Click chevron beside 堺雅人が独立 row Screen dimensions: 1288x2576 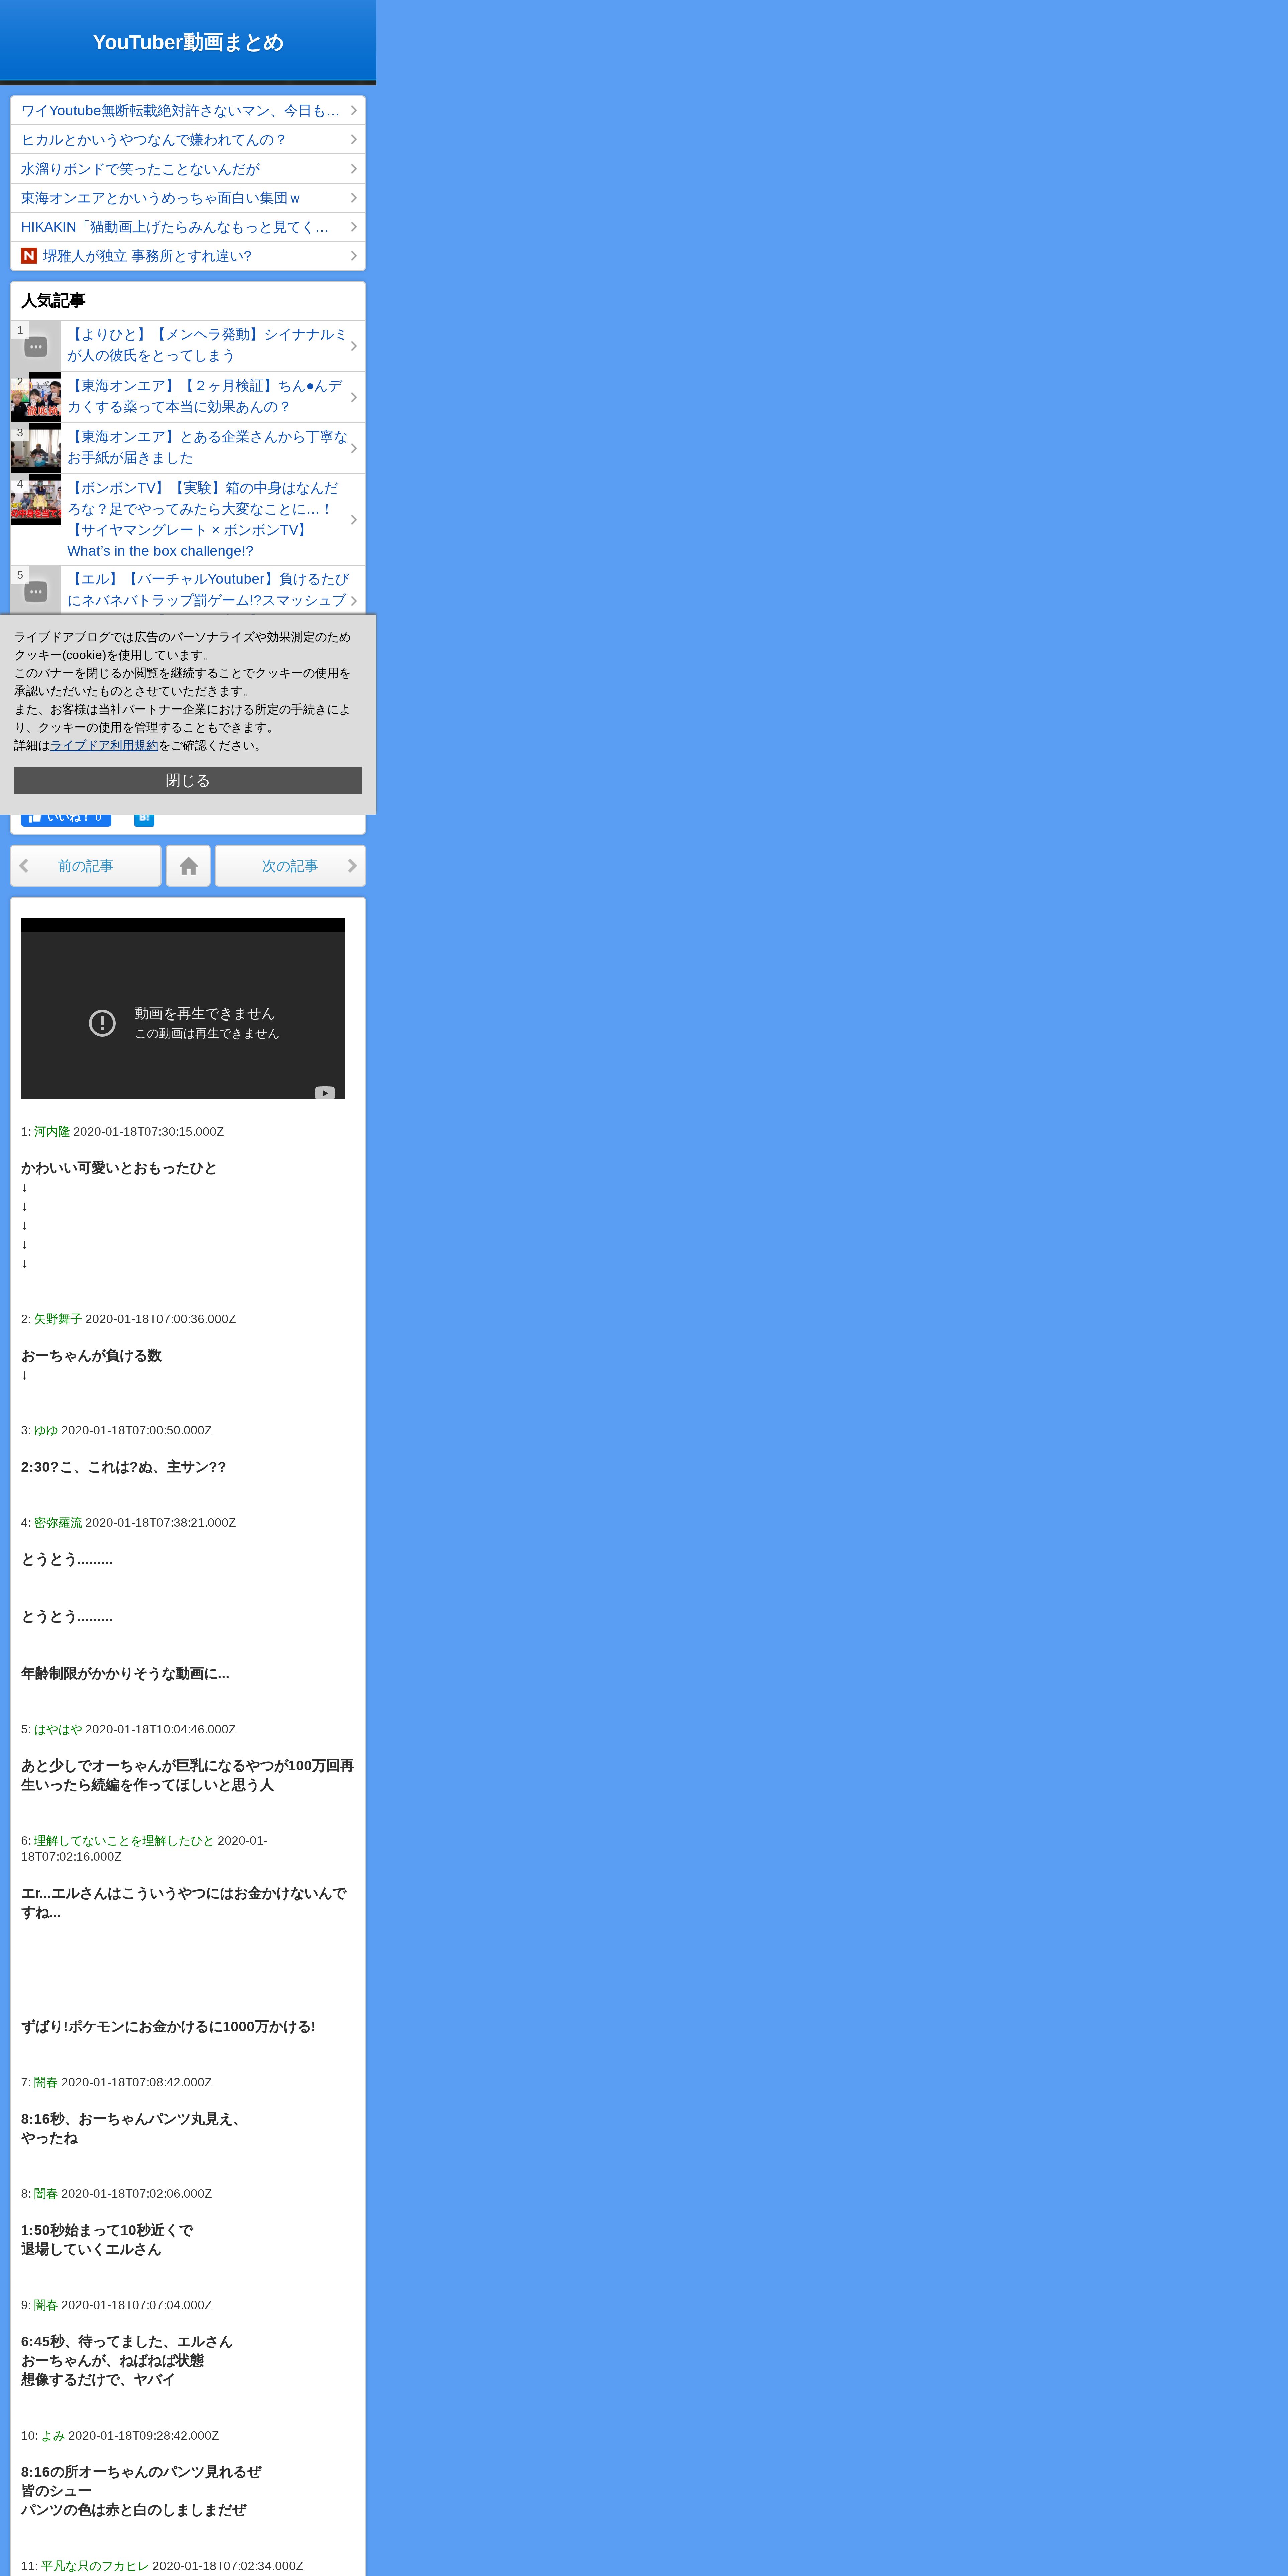point(354,256)
